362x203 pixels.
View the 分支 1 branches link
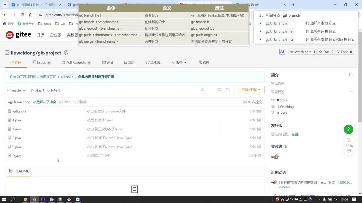(37, 90)
